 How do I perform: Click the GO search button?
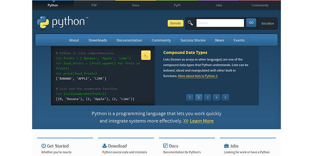click(251, 23)
